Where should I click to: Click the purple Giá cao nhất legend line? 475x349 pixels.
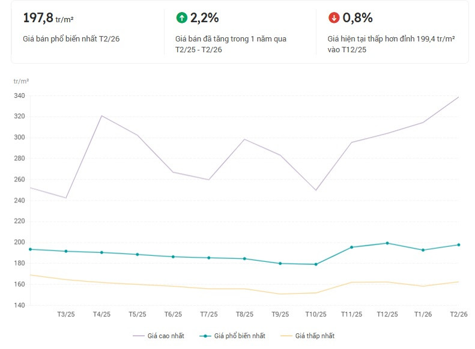click(139, 336)
